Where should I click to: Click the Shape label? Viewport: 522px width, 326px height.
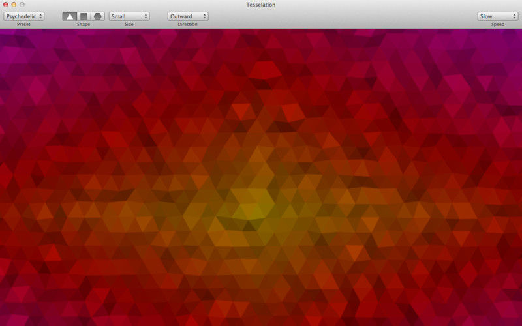pyautogui.click(x=84, y=25)
